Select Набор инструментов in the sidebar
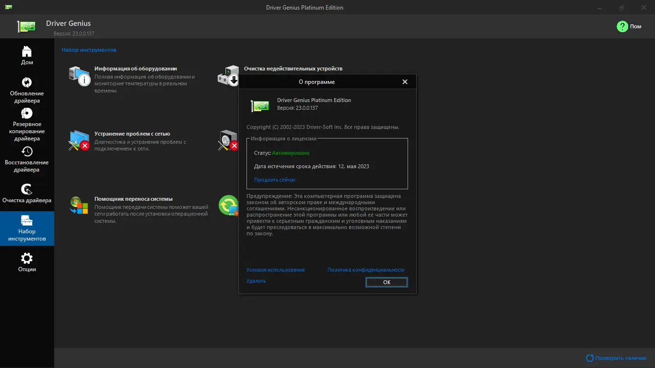 pos(27,228)
